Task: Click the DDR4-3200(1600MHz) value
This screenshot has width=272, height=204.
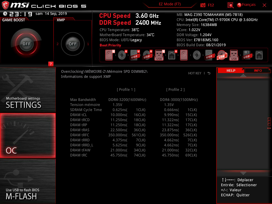Action: click(x=127, y=100)
